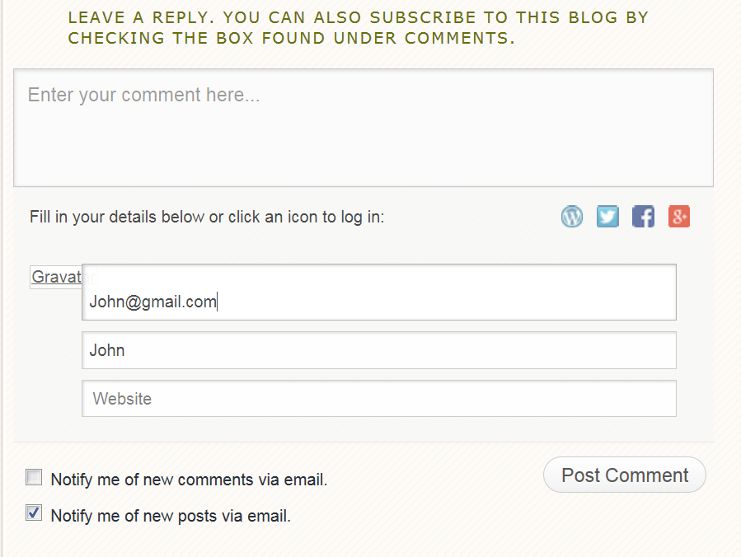Click 'Notify me of new posts' label
741x557 pixels.
click(x=171, y=517)
